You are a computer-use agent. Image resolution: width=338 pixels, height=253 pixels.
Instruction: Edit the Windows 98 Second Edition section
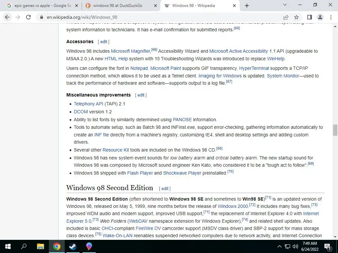click(165, 189)
